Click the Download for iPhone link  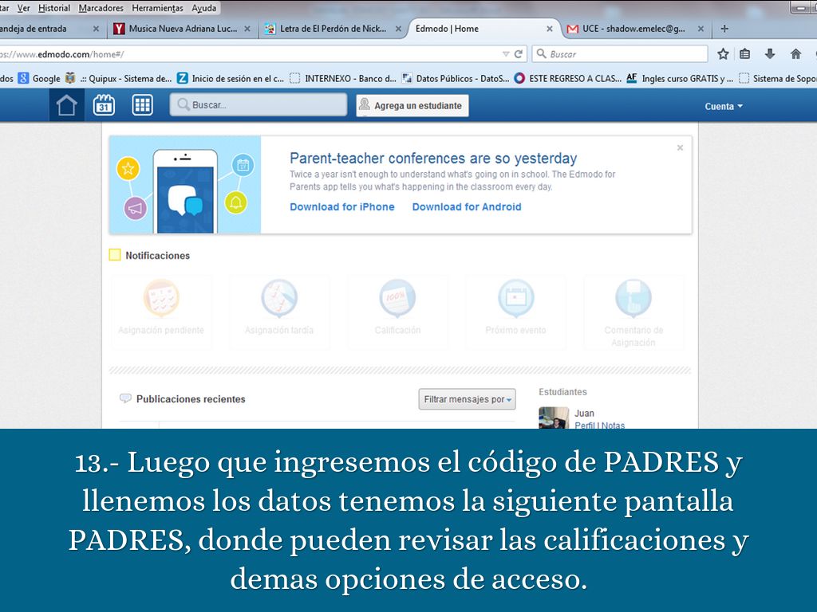(x=341, y=207)
